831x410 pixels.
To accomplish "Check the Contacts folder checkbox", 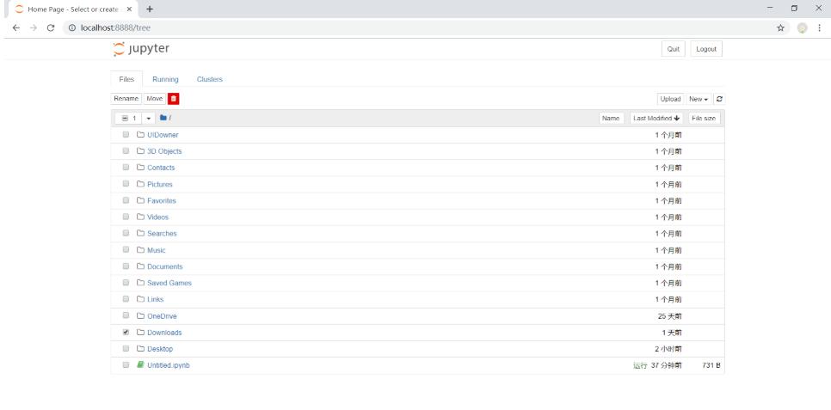I will coord(126,167).
